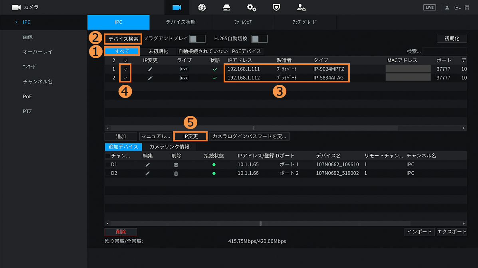The image size is (478, 268).
Task: Click the エクスポート button
Action: [x=452, y=232]
